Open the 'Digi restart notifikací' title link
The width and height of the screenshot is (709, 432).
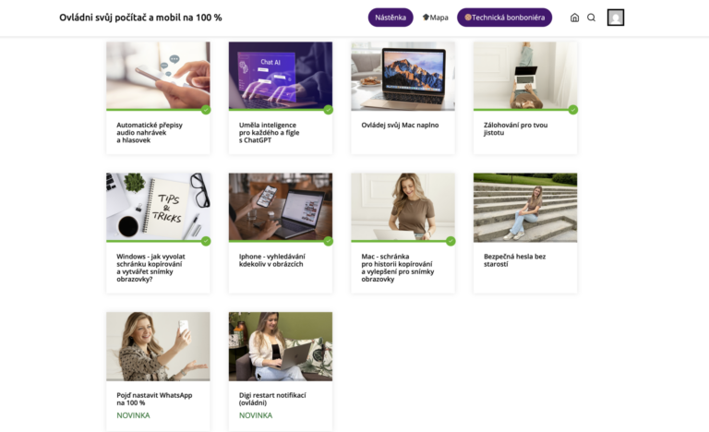[x=272, y=399]
